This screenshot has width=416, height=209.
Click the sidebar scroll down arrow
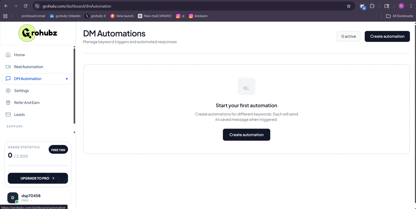pyautogui.click(x=74, y=132)
